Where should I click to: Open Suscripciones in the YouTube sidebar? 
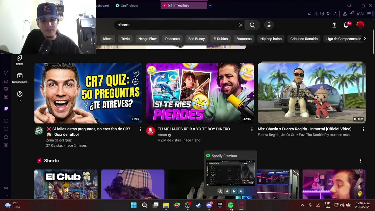[20, 78]
